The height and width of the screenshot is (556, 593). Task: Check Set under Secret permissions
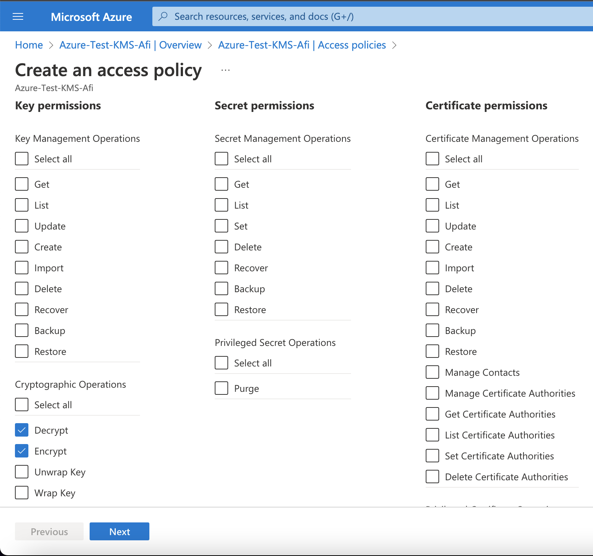click(x=221, y=226)
